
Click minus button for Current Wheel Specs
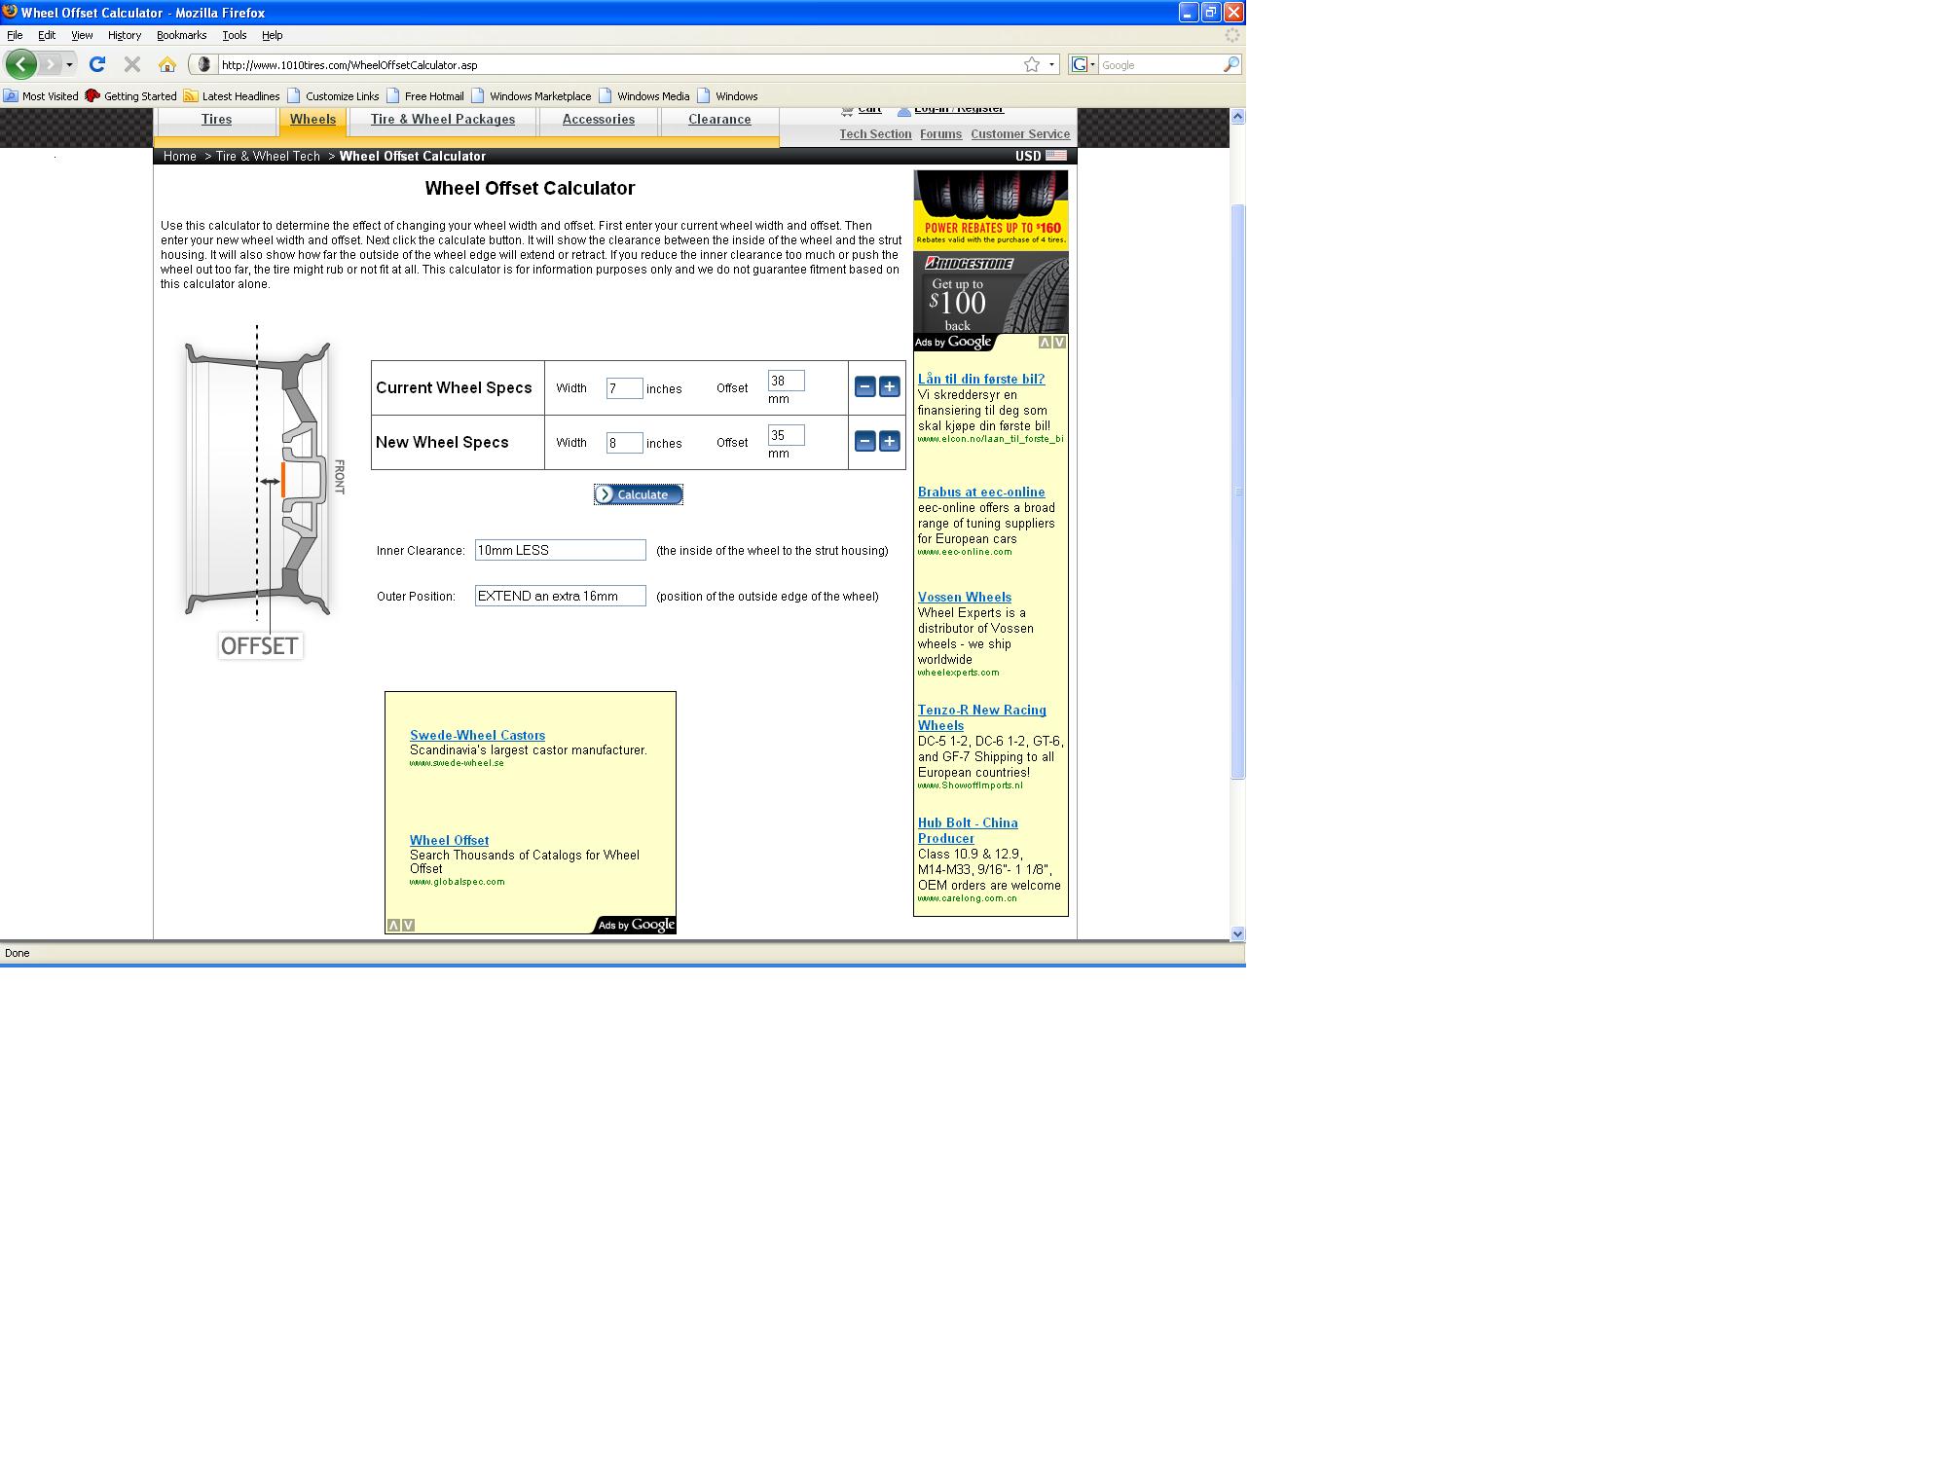click(x=864, y=386)
